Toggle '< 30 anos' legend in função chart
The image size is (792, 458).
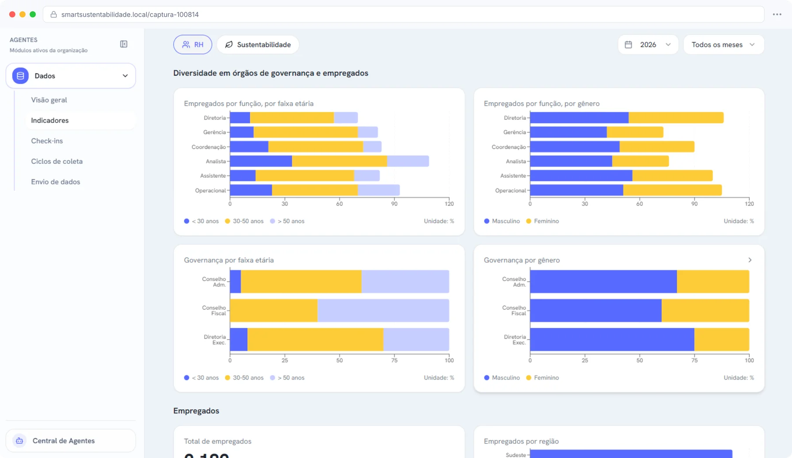201,221
